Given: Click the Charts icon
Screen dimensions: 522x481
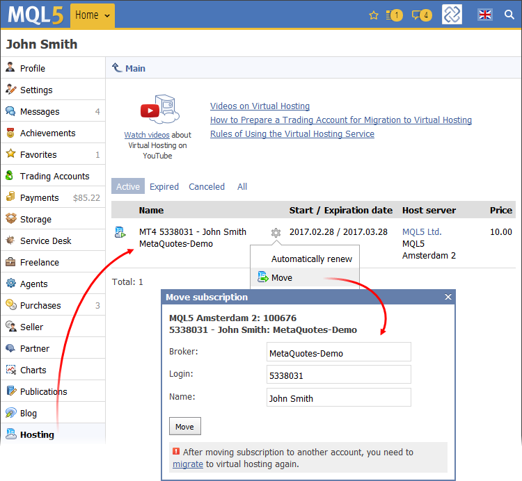Looking at the screenshot, I should click(11, 369).
